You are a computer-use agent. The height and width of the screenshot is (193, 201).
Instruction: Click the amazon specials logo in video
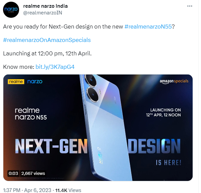174,81
